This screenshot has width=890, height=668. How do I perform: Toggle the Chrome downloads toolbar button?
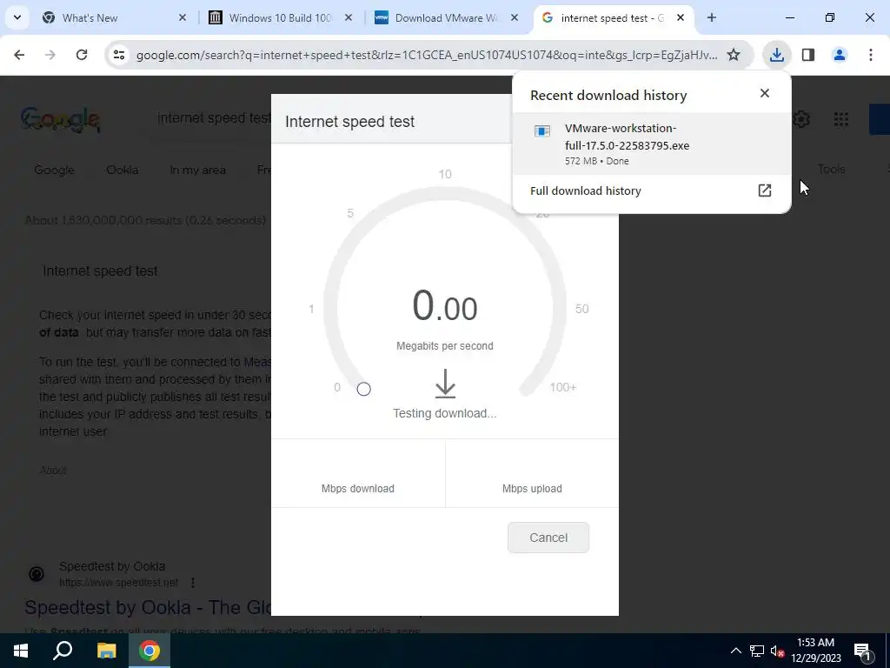click(777, 55)
